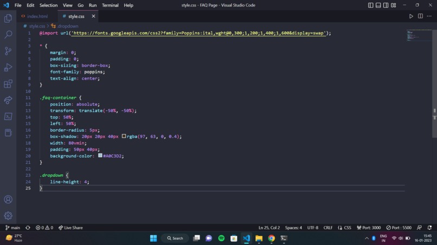This screenshot has width=437, height=245.
Task: Open the Run menu
Action: [93, 5]
